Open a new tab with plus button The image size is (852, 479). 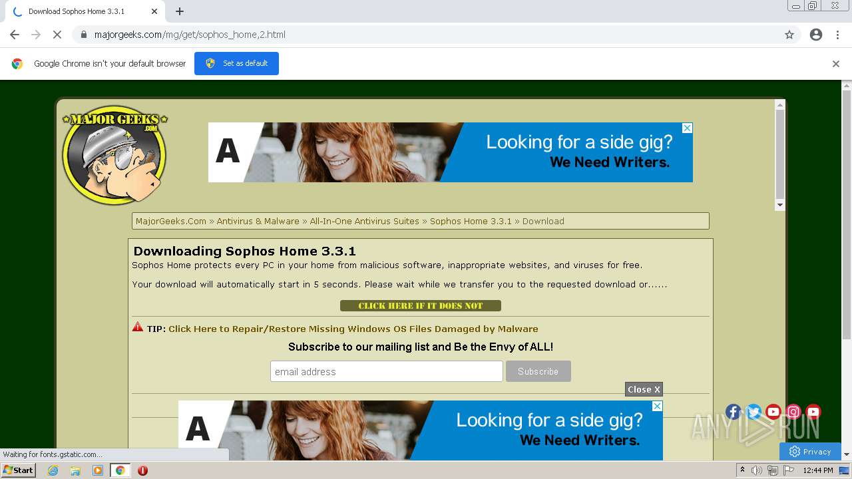tap(180, 11)
